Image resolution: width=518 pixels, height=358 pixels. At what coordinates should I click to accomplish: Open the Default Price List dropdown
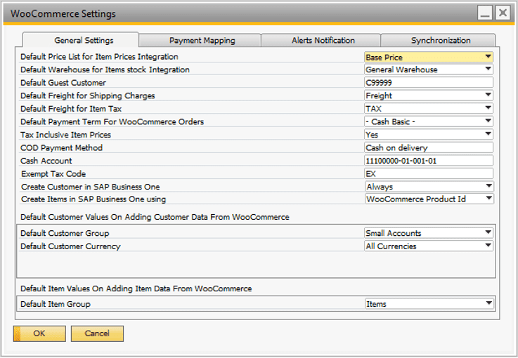429,57
